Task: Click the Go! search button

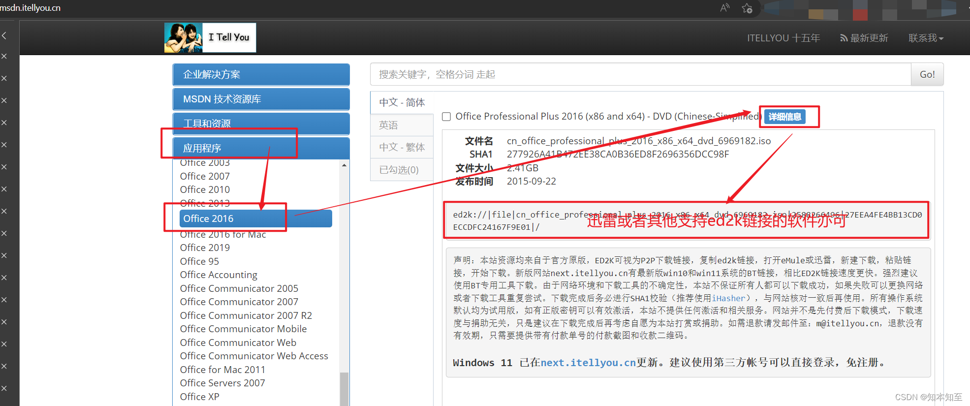Action: [927, 74]
